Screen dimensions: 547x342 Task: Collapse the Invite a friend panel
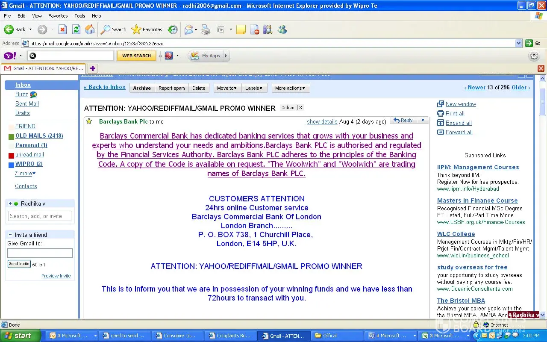point(10,235)
